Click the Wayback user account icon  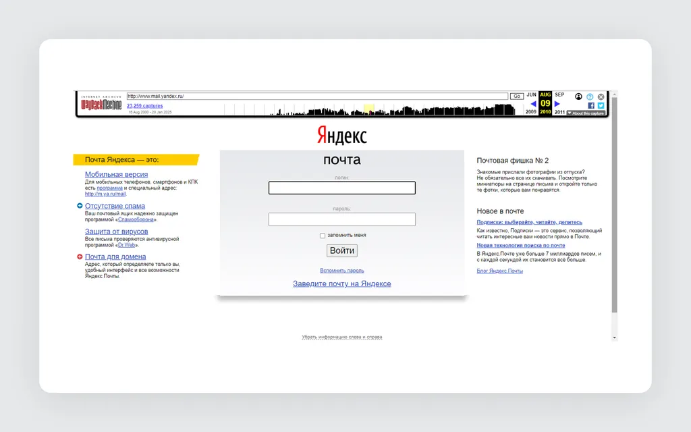pyautogui.click(x=578, y=97)
